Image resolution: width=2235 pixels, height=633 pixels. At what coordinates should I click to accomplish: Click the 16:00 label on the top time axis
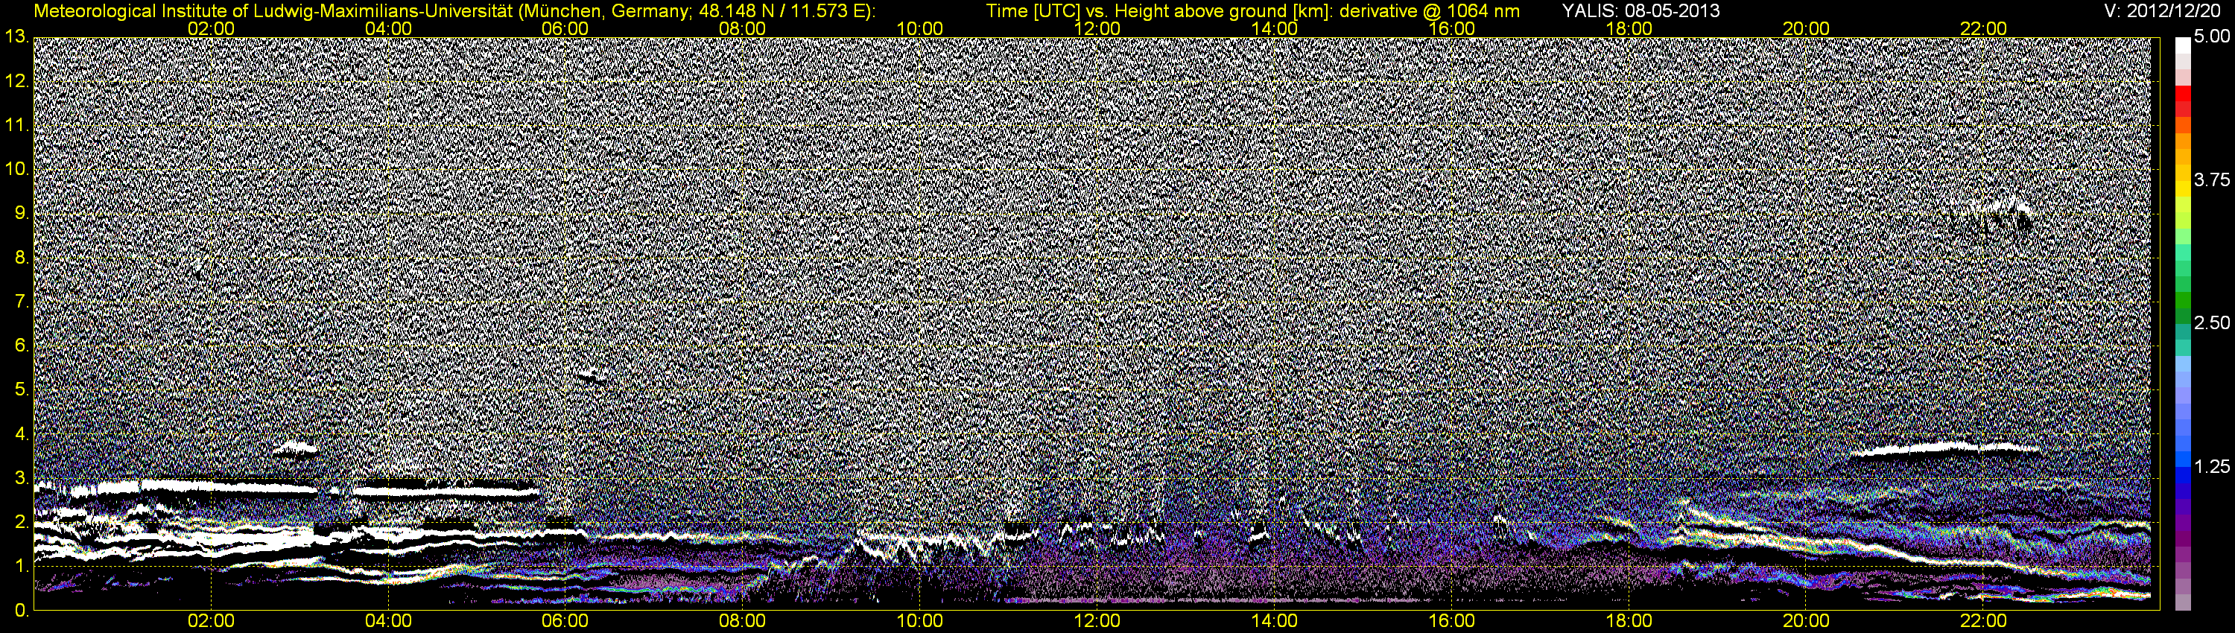coord(1451,28)
